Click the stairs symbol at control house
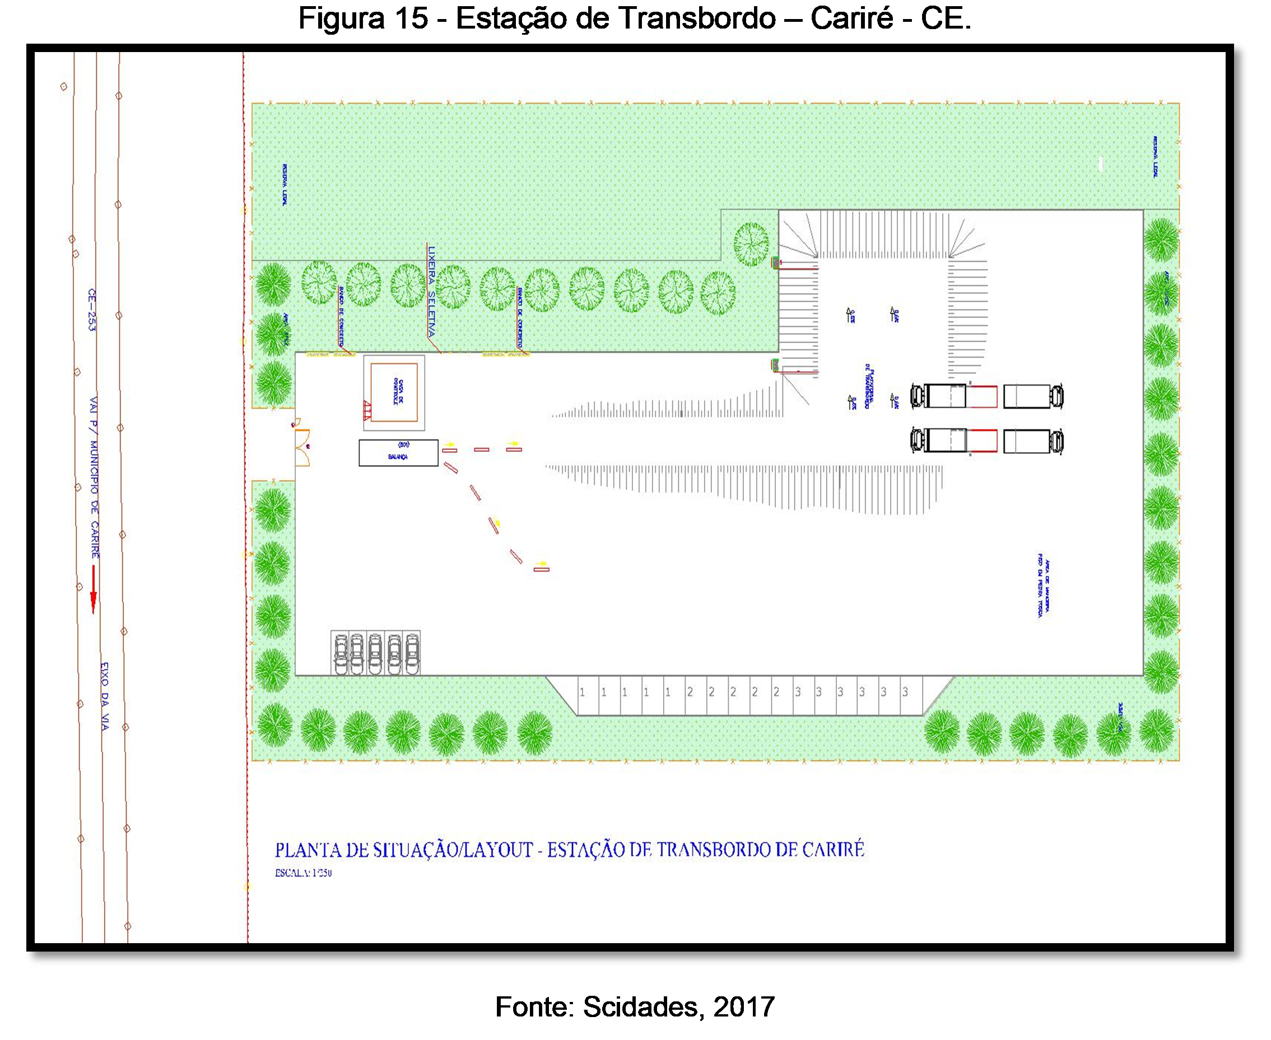This screenshot has width=1271, height=1040. [x=367, y=411]
